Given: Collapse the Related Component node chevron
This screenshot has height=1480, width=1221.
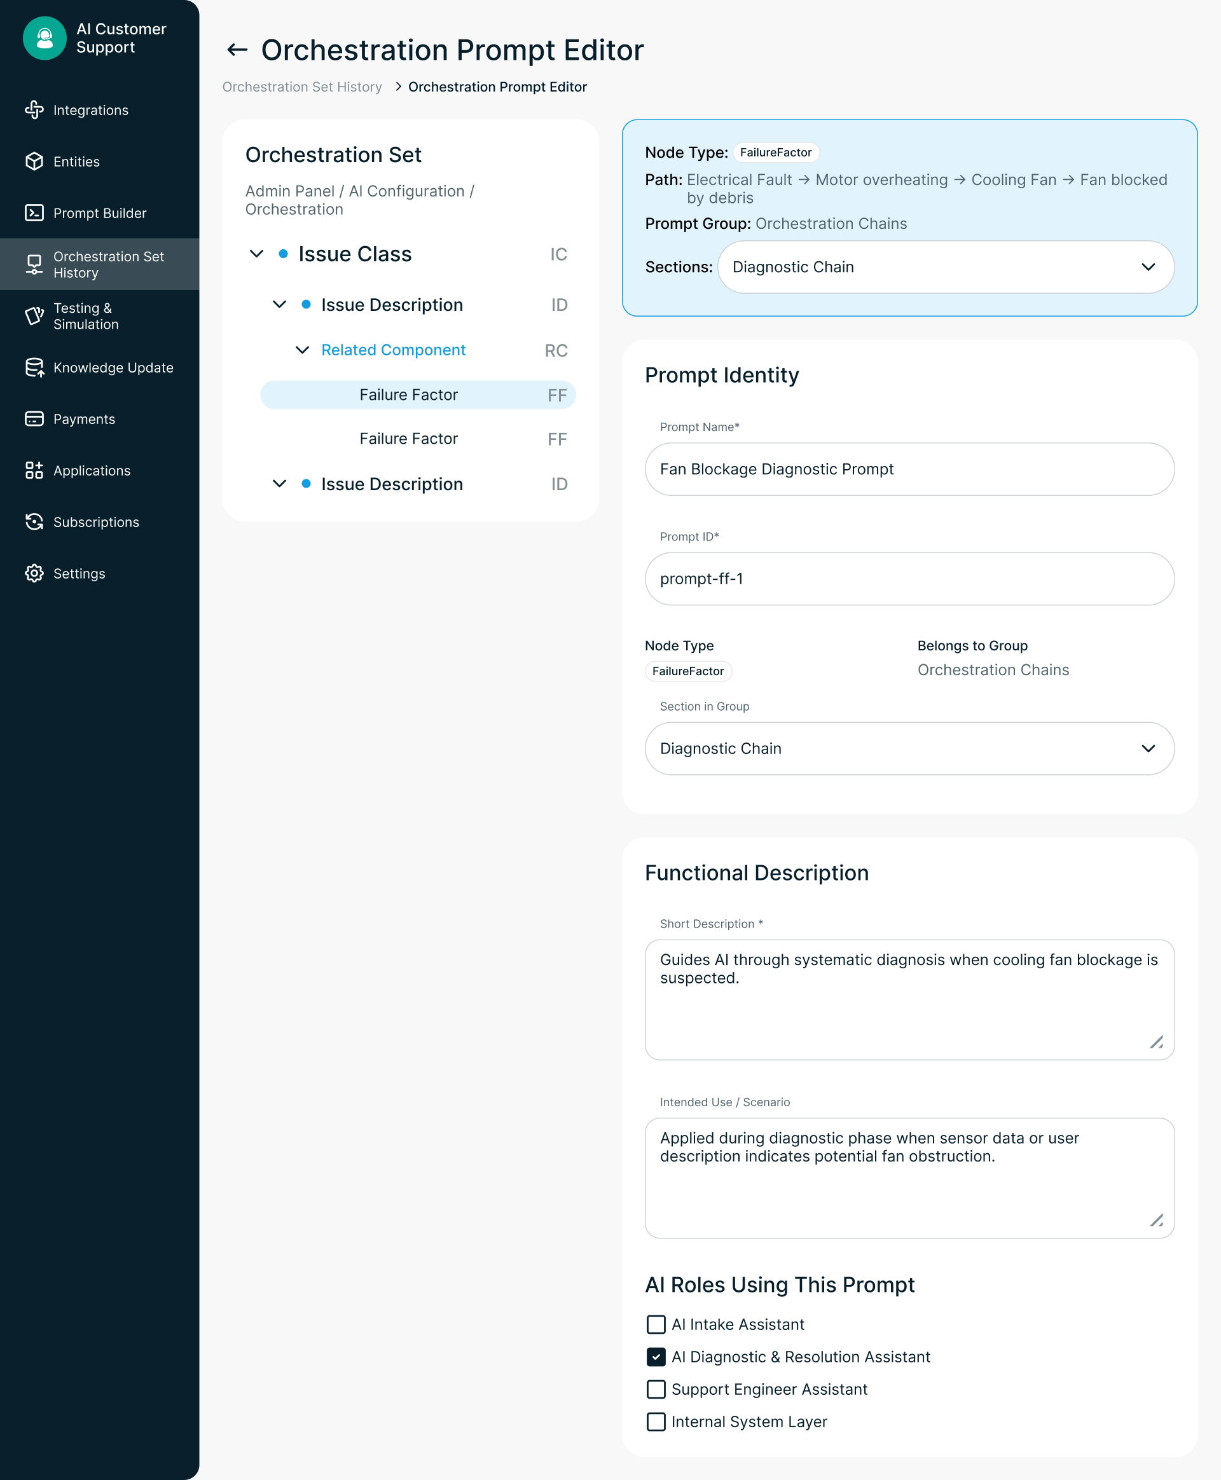Looking at the screenshot, I should pyautogui.click(x=301, y=350).
